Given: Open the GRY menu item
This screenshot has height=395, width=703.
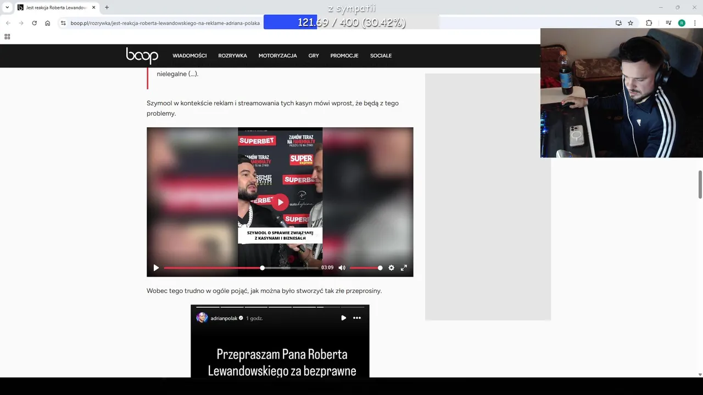Looking at the screenshot, I should click(x=314, y=55).
